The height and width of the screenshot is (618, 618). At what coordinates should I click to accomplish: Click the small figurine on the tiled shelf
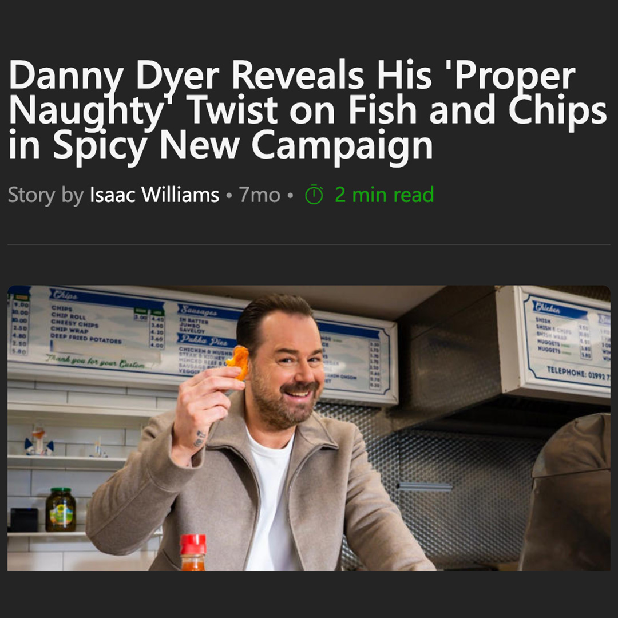[x=39, y=441]
